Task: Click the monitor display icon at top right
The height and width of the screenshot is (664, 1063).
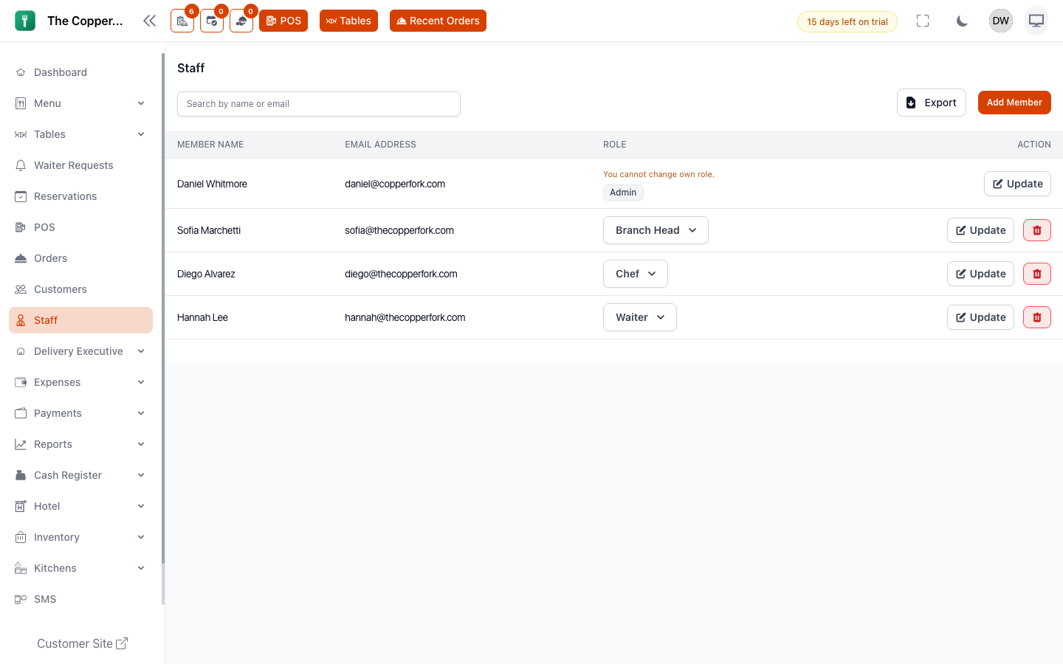Action: [1036, 21]
